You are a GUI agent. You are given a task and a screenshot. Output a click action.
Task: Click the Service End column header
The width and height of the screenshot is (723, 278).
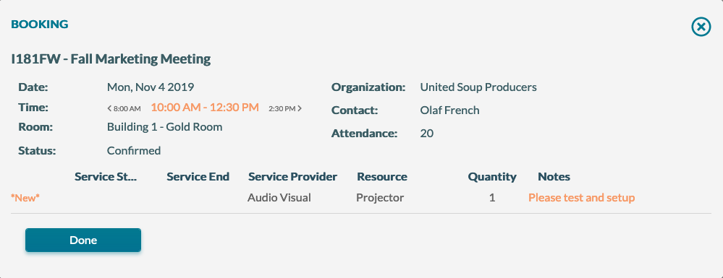tap(198, 177)
